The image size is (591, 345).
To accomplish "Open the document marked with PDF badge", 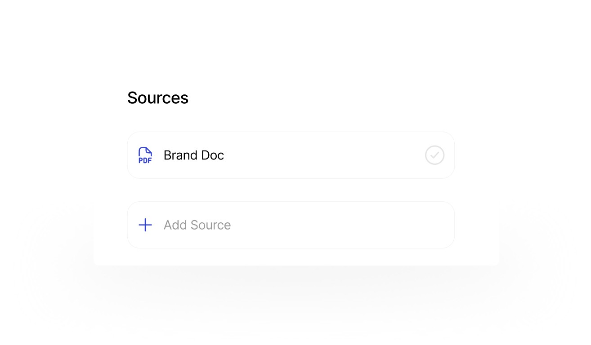I will click(291, 155).
